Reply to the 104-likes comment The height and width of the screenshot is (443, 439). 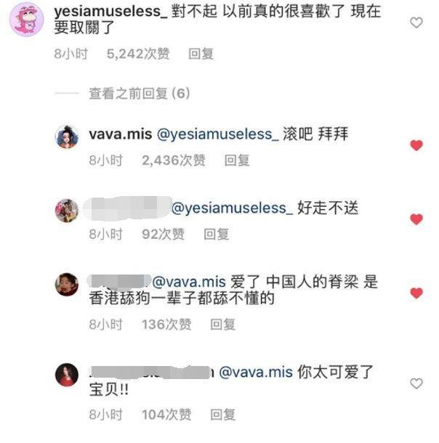[222, 415]
